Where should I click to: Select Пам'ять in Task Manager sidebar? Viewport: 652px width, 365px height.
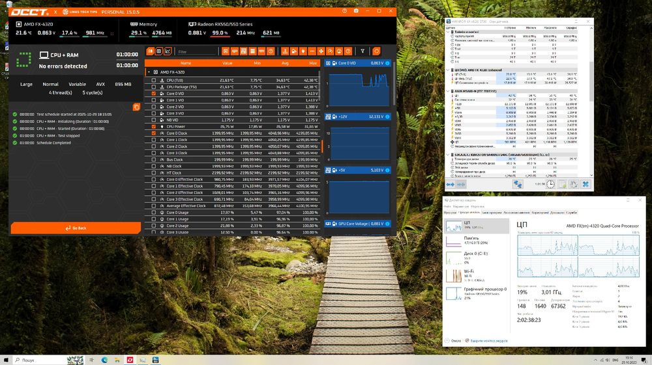(x=477, y=241)
